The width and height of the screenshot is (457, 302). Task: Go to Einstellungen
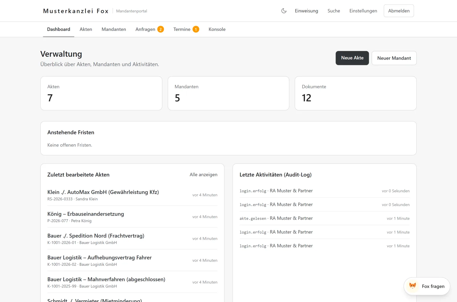[363, 11]
